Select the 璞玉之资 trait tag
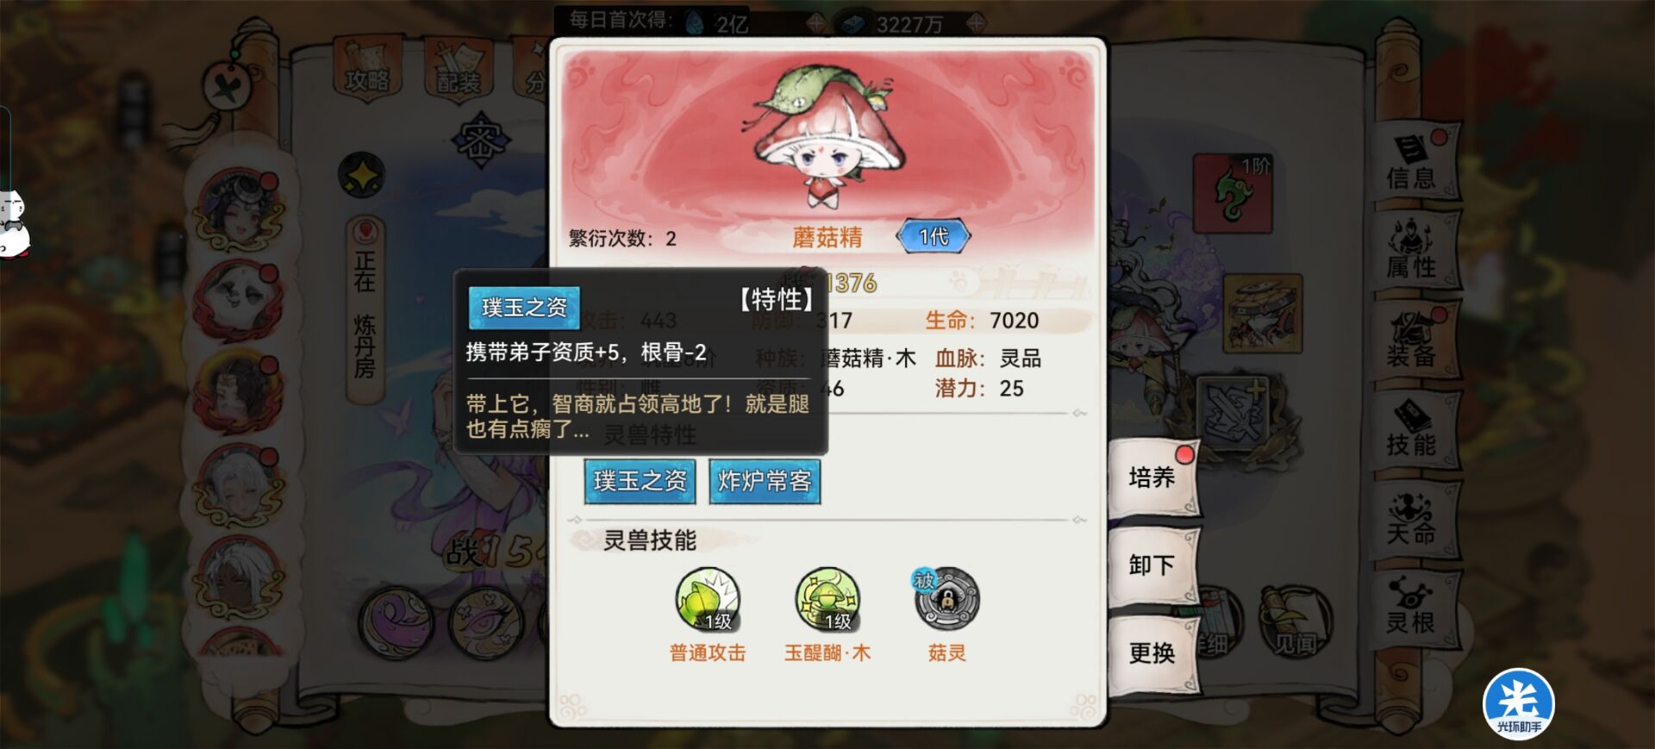This screenshot has height=749, width=1655. (x=640, y=481)
